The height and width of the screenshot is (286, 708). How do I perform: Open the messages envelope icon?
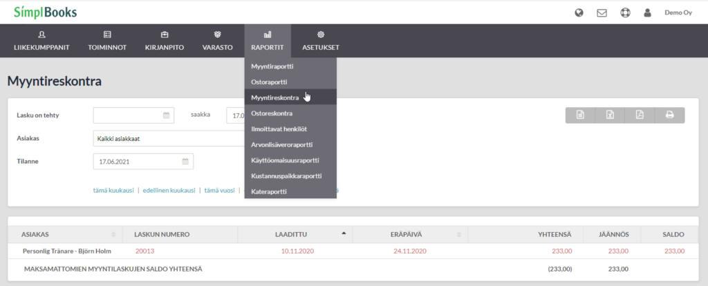pos(602,13)
